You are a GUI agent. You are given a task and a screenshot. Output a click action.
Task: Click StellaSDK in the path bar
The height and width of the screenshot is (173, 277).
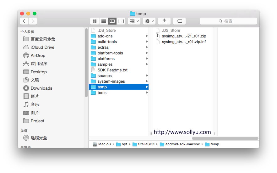point(144,144)
